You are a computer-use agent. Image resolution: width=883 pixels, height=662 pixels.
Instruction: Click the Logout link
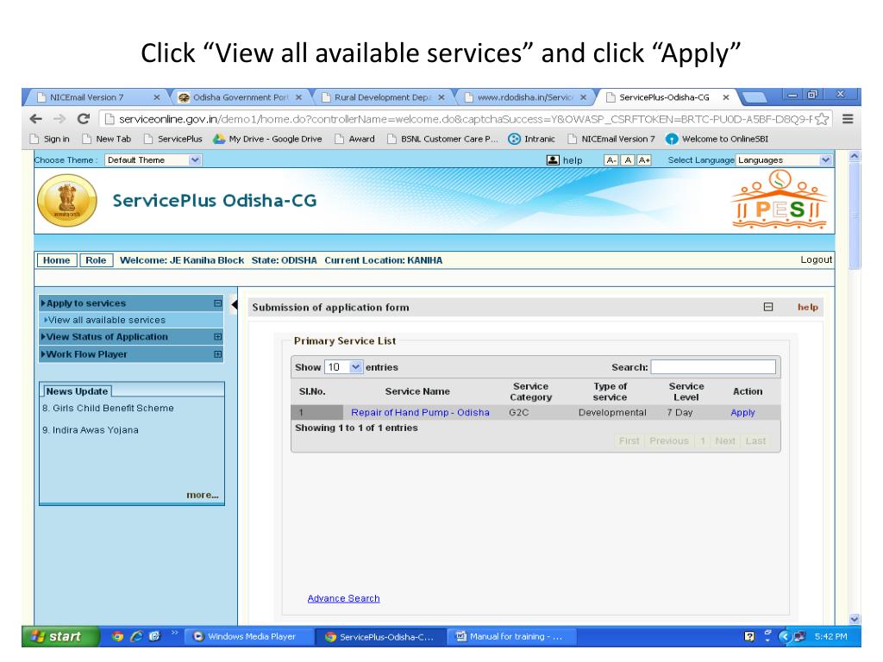(x=816, y=259)
